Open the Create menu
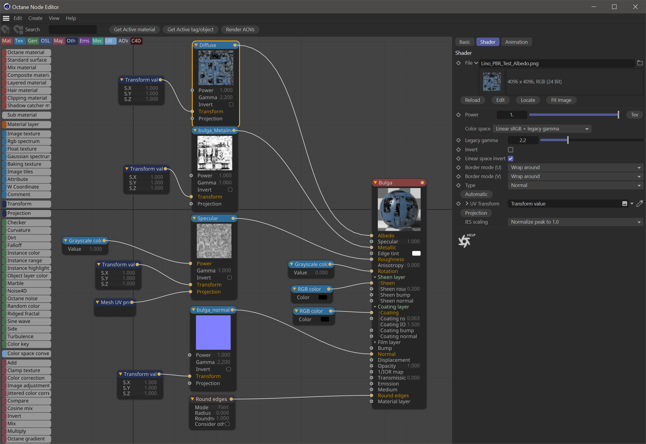 [x=35, y=18]
